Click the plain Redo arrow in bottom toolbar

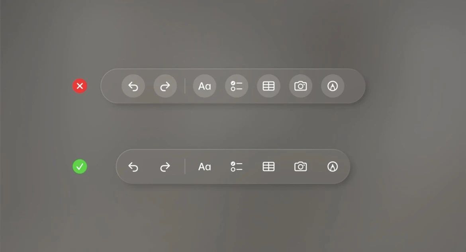click(165, 167)
